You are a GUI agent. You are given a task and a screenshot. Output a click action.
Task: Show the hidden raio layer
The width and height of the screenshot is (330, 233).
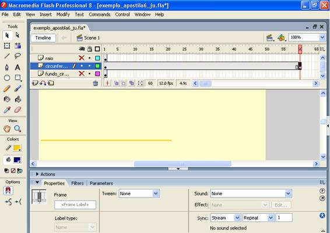coord(82,58)
